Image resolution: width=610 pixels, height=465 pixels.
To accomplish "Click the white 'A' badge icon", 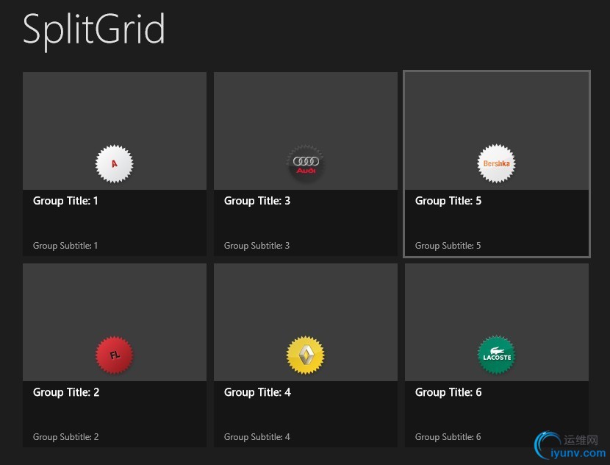I will pyautogui.click(x=114, y=163).
